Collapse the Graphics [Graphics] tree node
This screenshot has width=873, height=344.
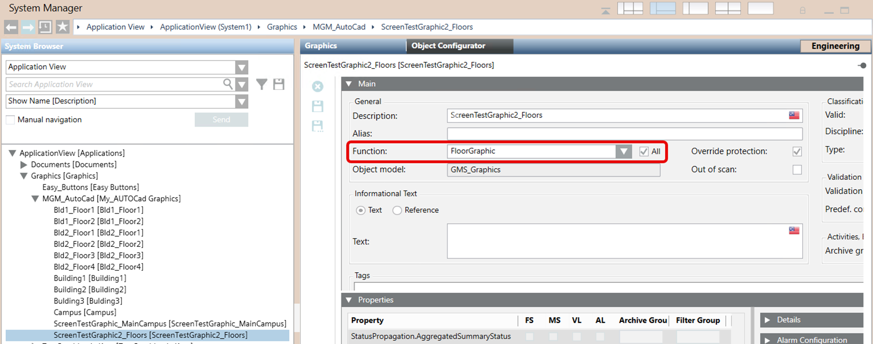click(x=24, y=176)
